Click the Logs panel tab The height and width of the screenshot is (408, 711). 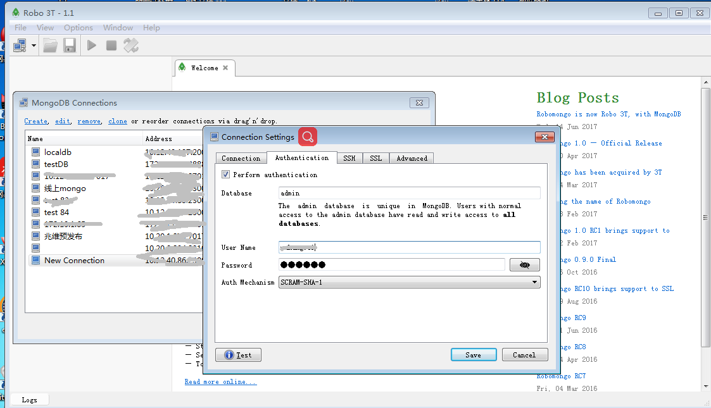(x=30, y=400)
